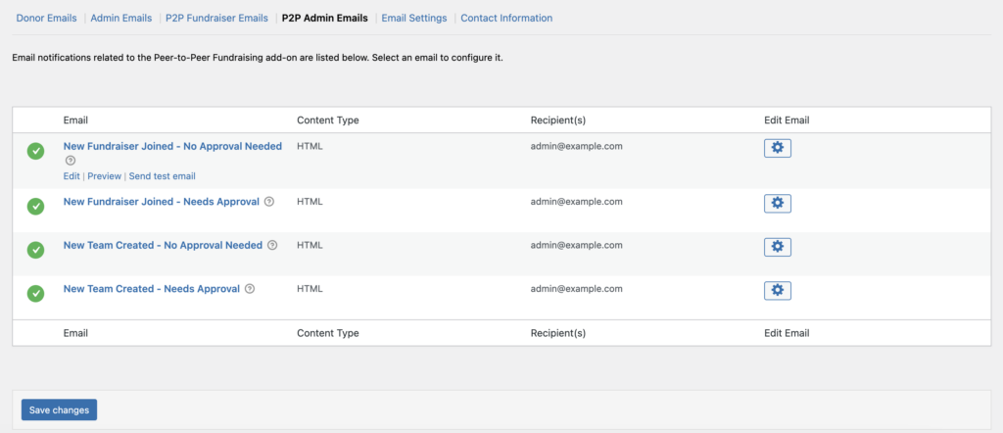Click the Preview link under first email

point(104,176)
